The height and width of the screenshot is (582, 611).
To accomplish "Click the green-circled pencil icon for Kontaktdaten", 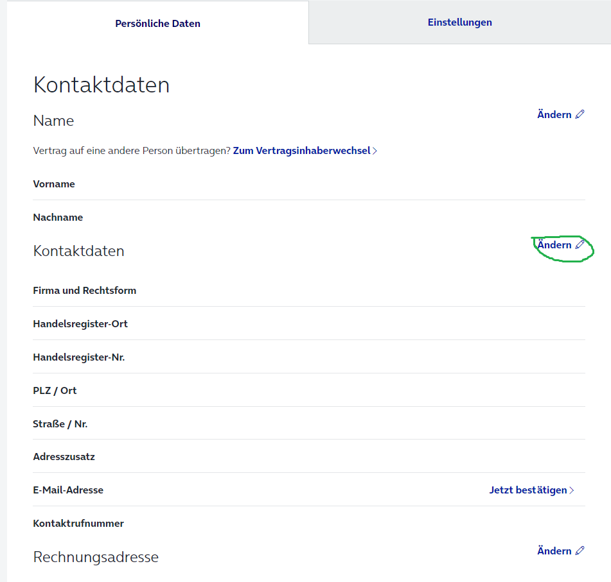I will point(580,244).
